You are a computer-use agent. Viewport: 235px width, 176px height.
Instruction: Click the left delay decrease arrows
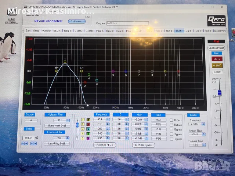[25, 144]
